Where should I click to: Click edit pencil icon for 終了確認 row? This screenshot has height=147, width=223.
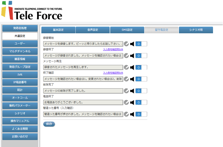126,79
